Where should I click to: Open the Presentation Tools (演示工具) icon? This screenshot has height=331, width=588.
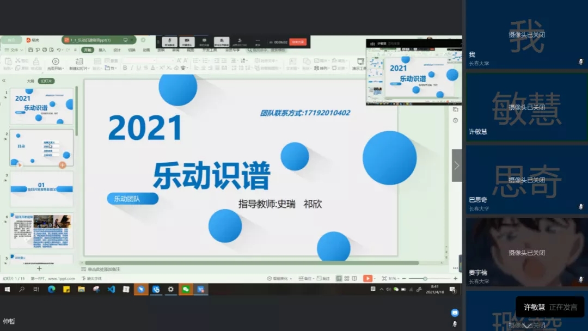pyautogui.click(x=360, y=61)
